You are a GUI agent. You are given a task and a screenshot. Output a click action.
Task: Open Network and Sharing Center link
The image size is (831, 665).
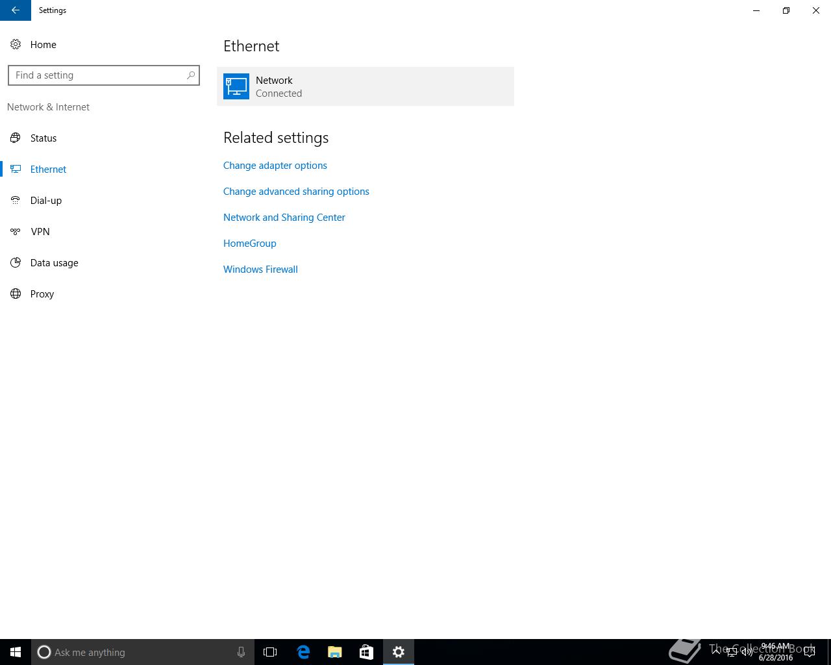click(x=284, y=218)
